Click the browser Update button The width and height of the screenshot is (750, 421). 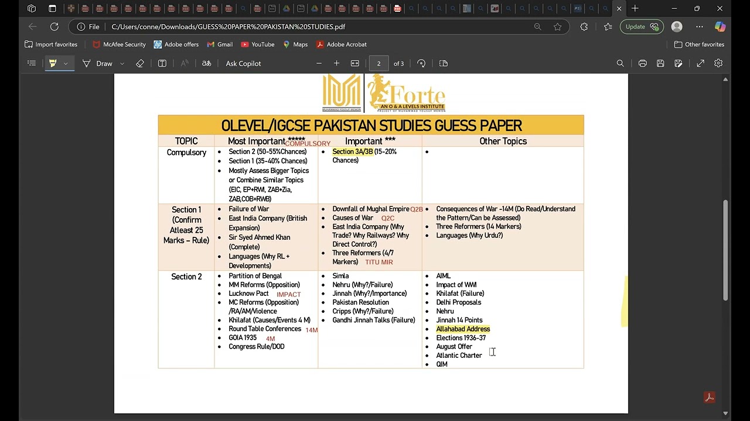(x=642, y=26)
